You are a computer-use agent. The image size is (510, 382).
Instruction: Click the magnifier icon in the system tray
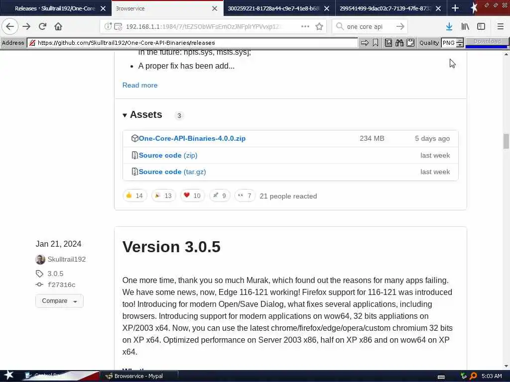pyautogui.click(x=473, y=376)
